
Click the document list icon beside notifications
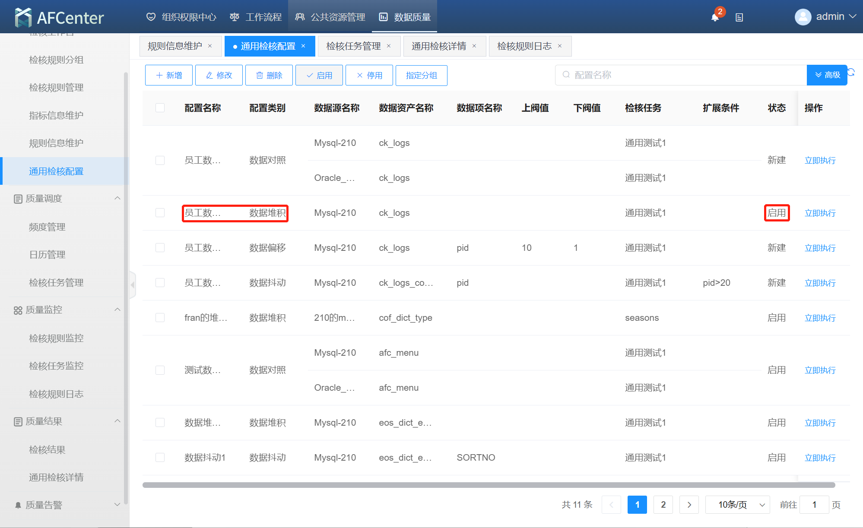pyautogui.click(x=739, y=18)
